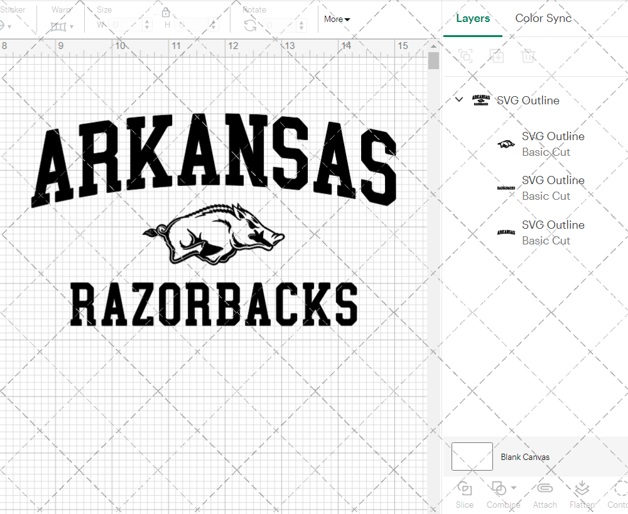Screen dimensions: 628x514
Task: Select the Layers tab
Action: 473,18
